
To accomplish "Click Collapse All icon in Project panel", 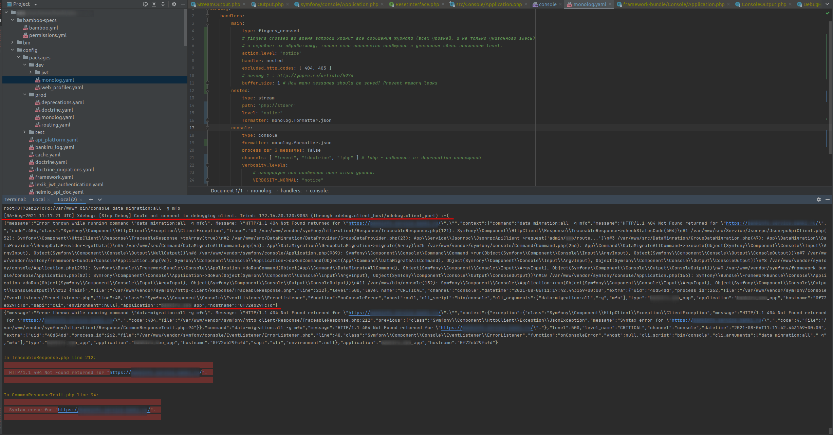I will click(x=163, y=4).
